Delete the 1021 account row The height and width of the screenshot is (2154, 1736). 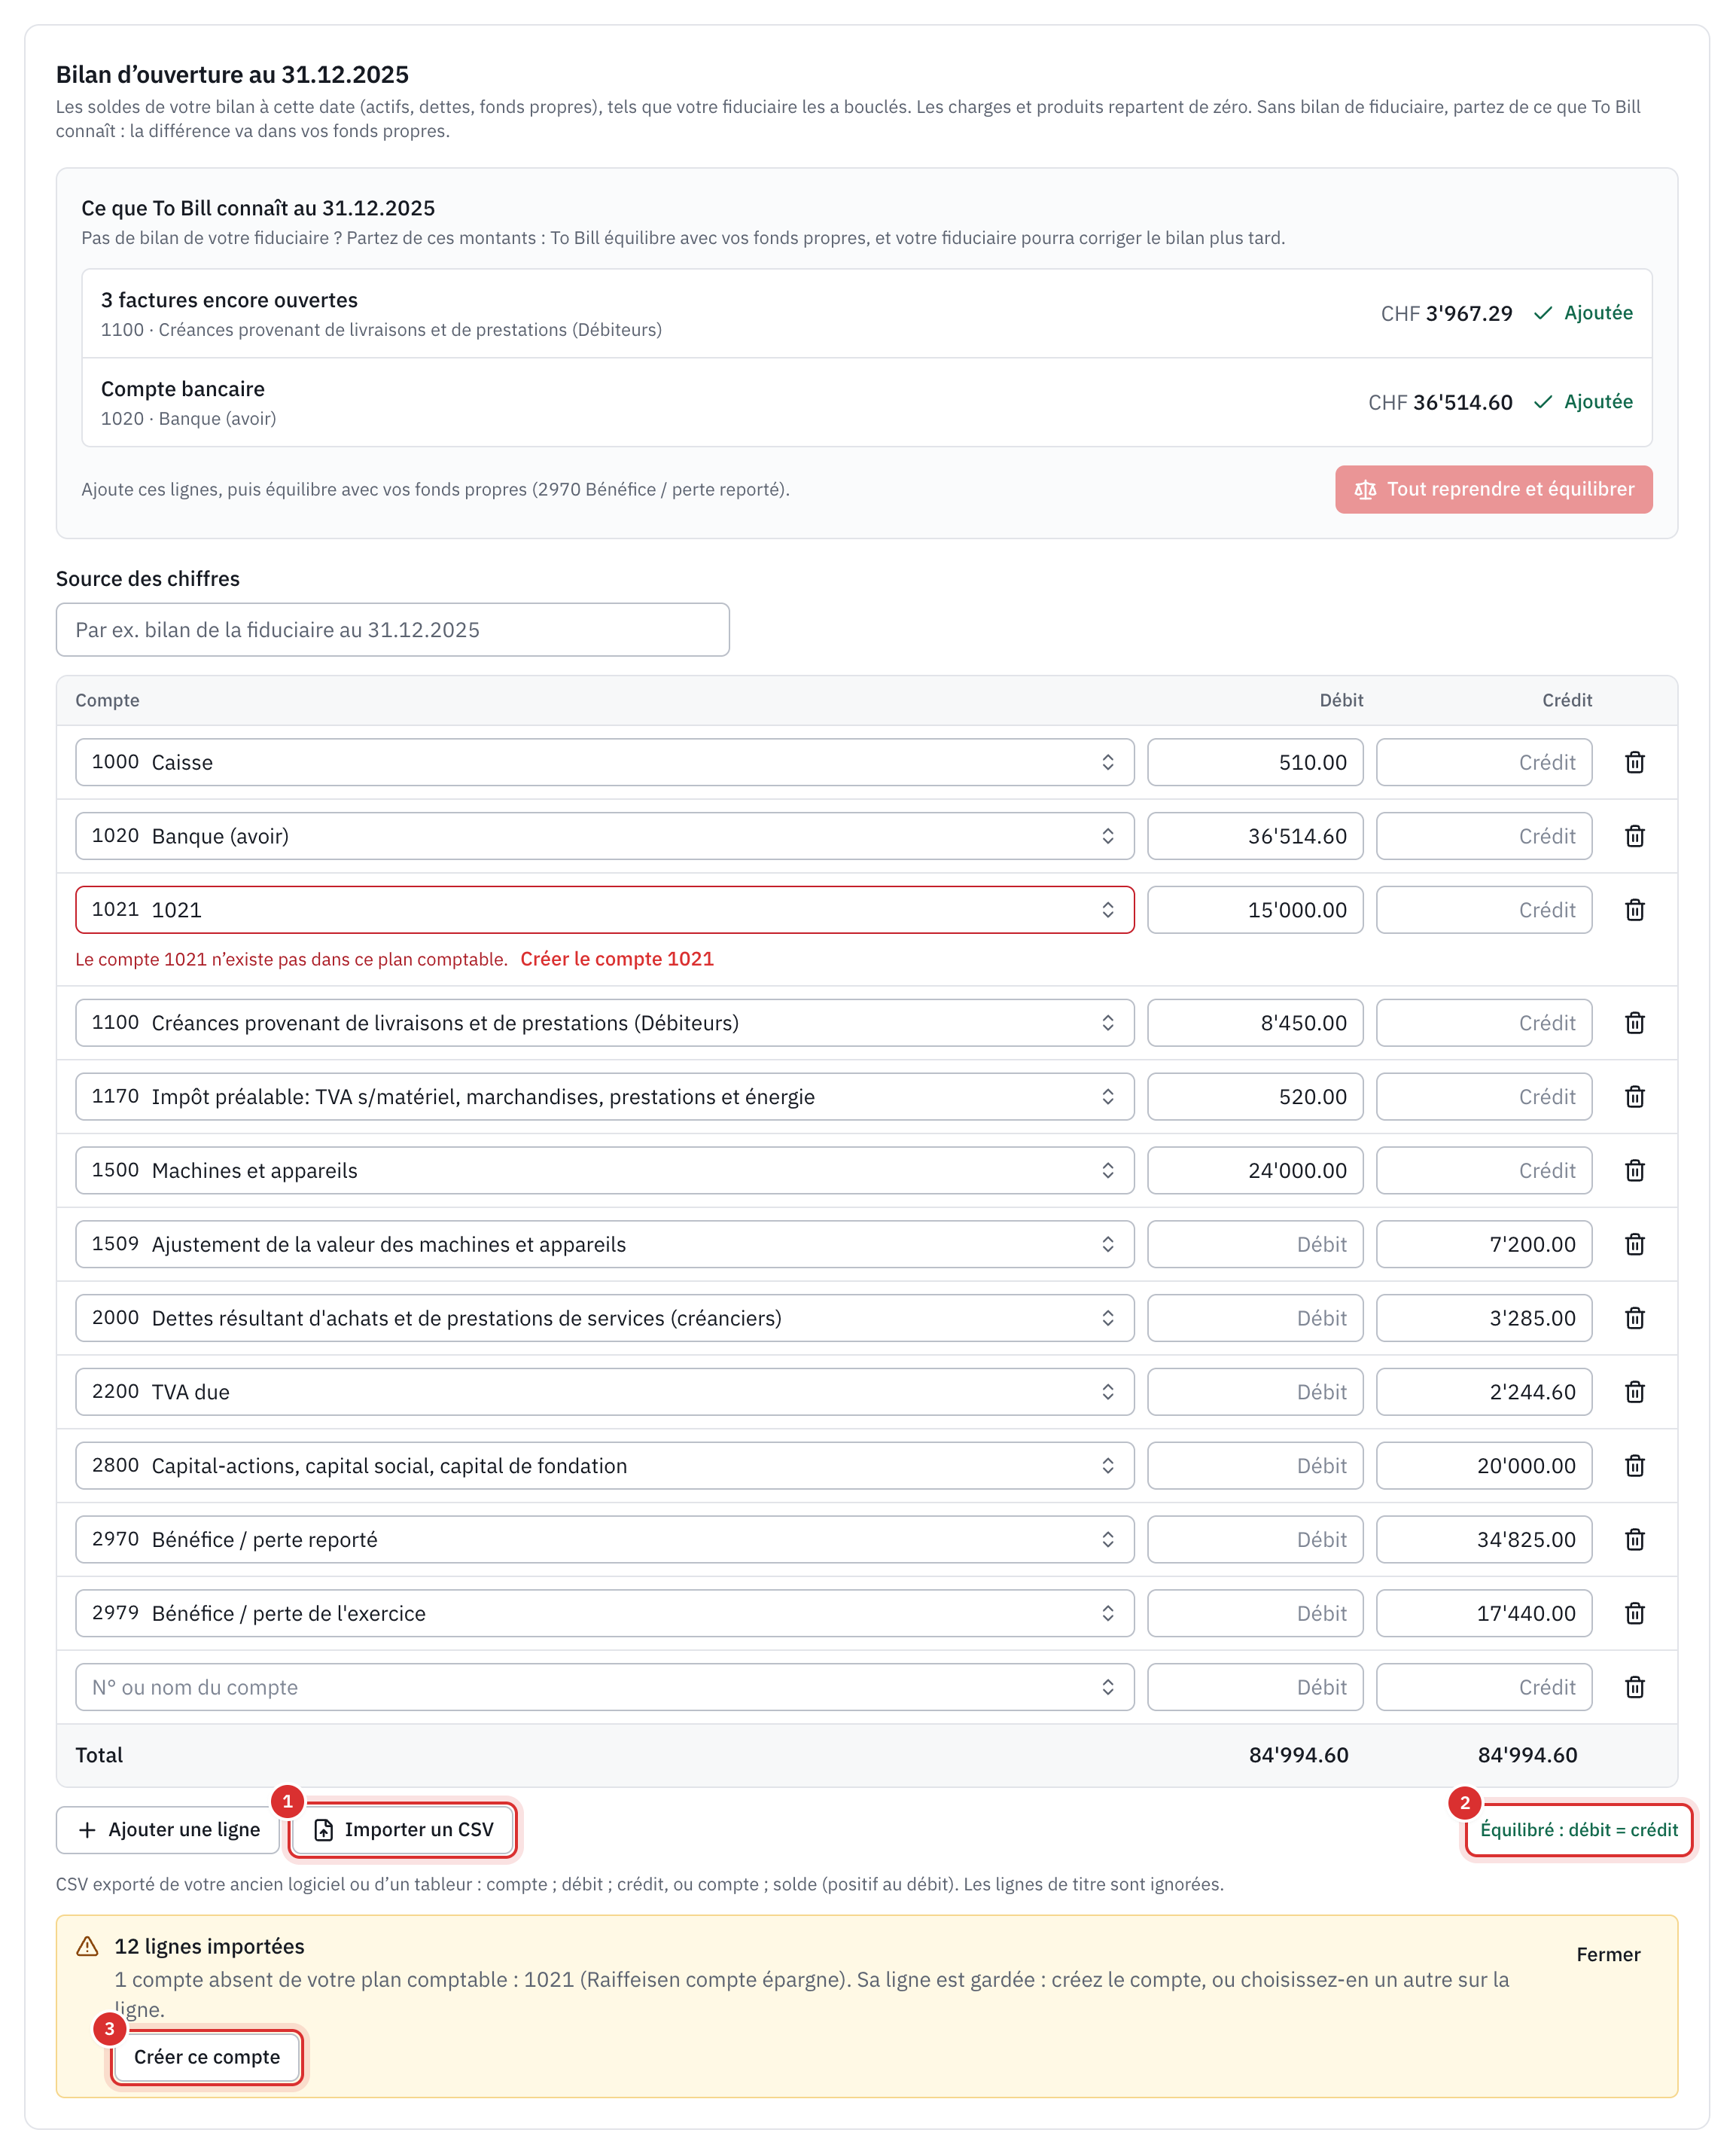(x=1634, y=911)
